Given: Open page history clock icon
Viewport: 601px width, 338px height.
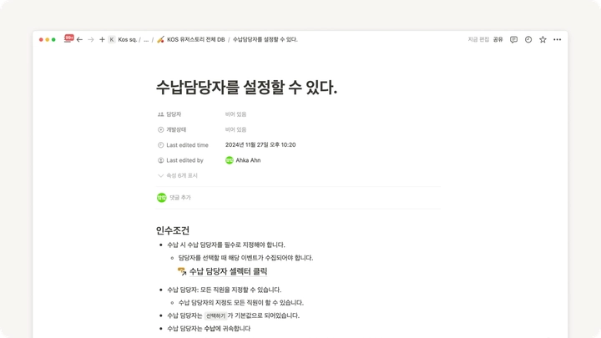Looking at the screenshot, I should (x=528, y=39).
